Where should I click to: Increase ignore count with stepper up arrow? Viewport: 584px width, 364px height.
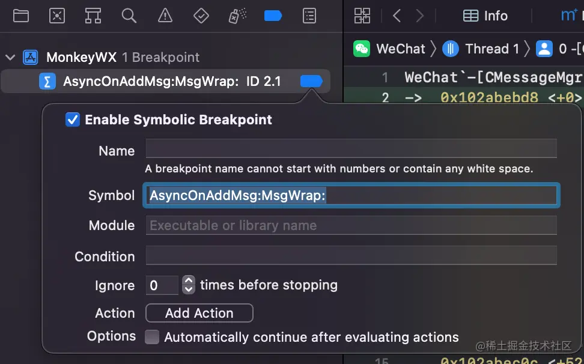pyautogui.click(x=189, y=281)
